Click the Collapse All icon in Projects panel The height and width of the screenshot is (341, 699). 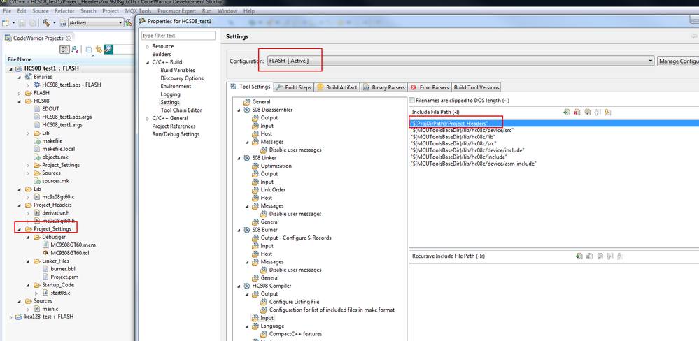tap(89, 50)
